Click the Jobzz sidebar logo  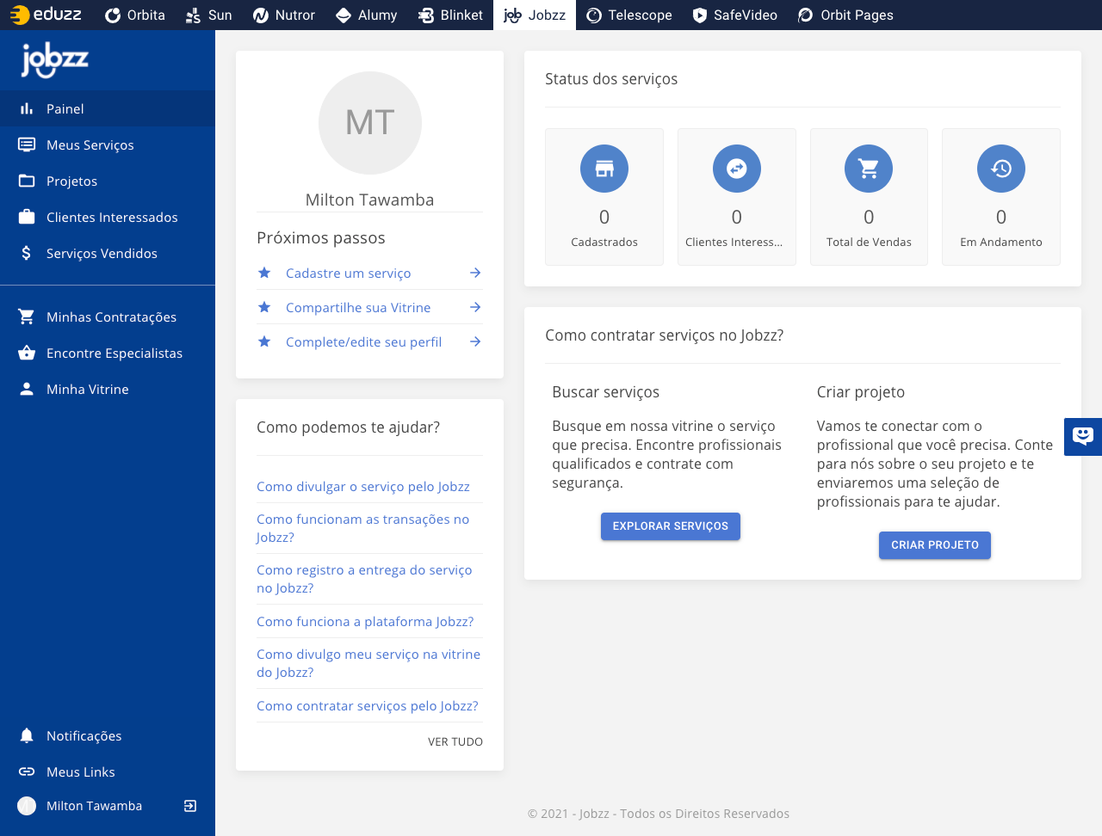click(55, 60)
